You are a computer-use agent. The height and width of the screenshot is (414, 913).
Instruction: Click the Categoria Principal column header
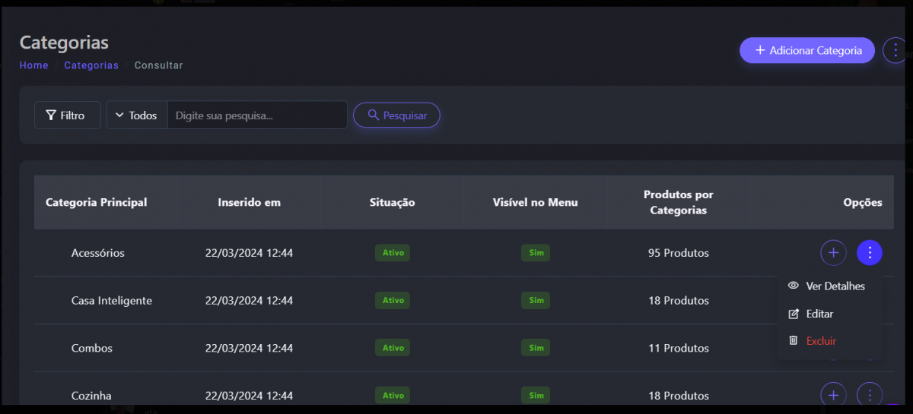point(97,203)
